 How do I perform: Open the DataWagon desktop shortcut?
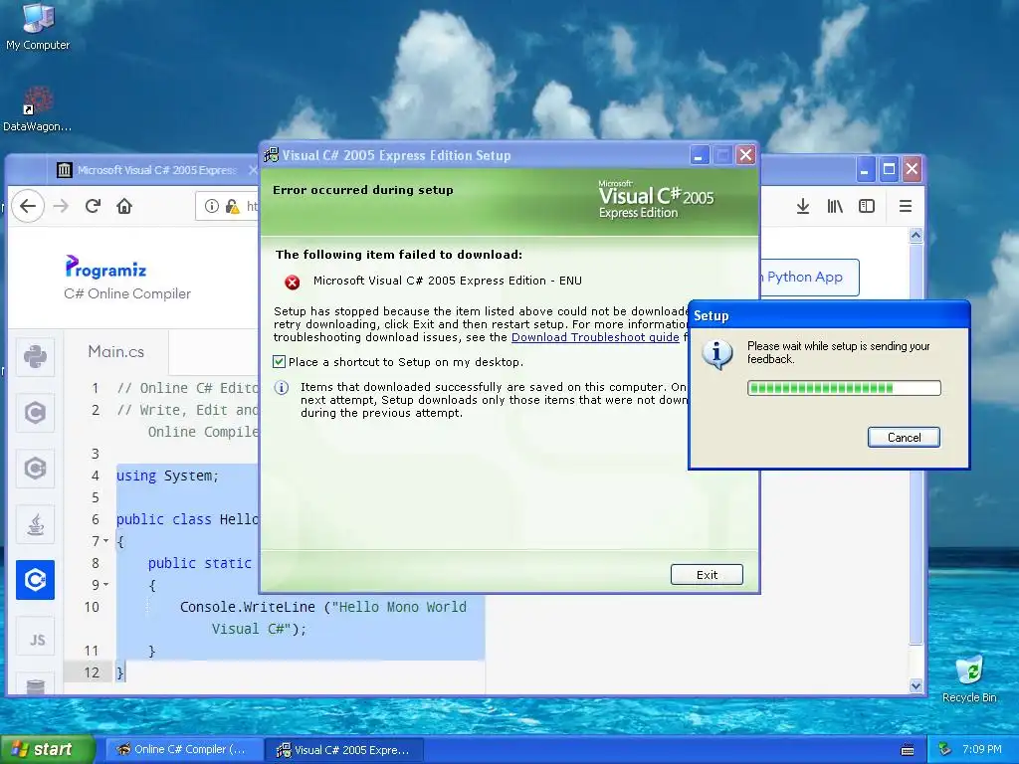(38, 109)
